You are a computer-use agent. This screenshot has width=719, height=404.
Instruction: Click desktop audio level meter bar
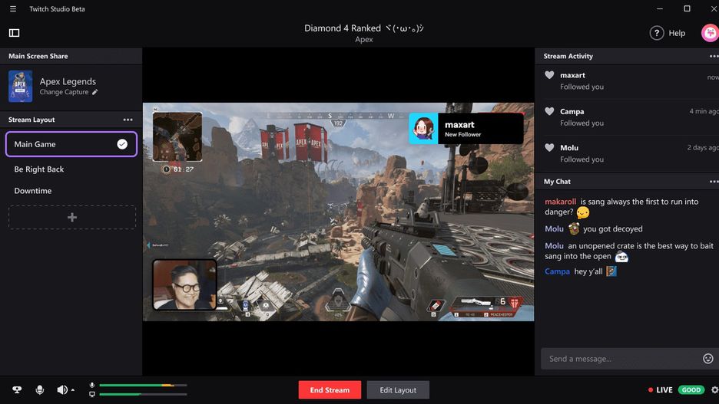[143, 394]
